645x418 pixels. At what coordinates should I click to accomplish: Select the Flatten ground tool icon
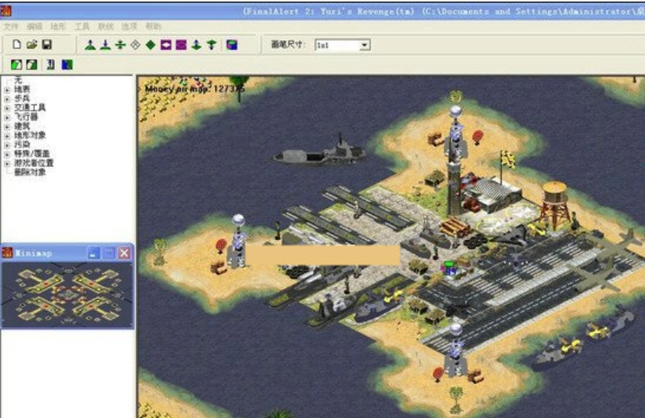pos(120,45)
